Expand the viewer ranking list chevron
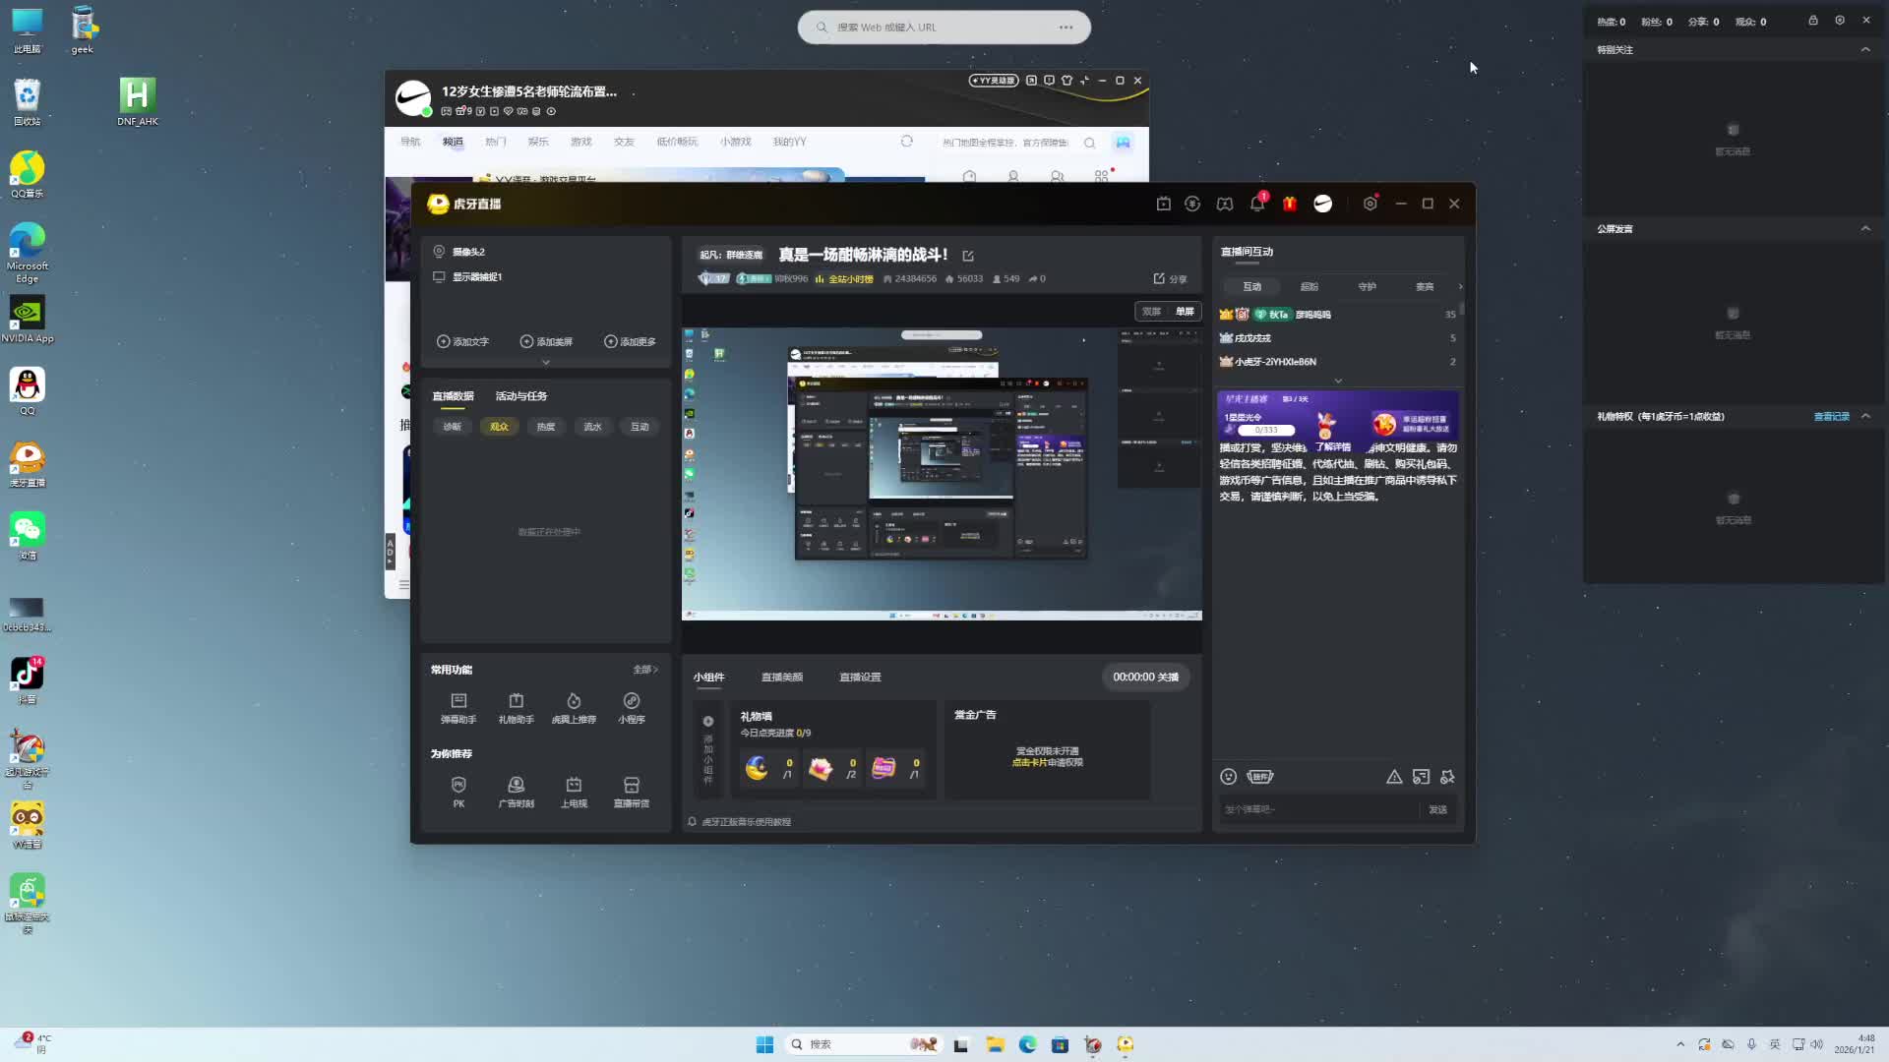The height and width of the screenshot is (1062, 1889). click(x=1338, y=381)
